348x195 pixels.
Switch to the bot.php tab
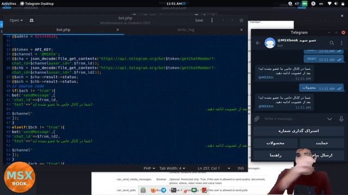(63, 30)
